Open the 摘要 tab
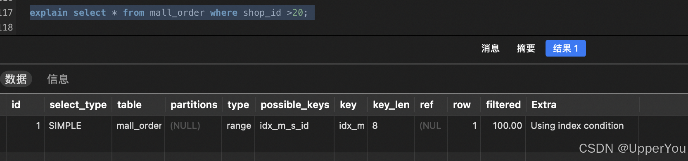 (526, 48)
